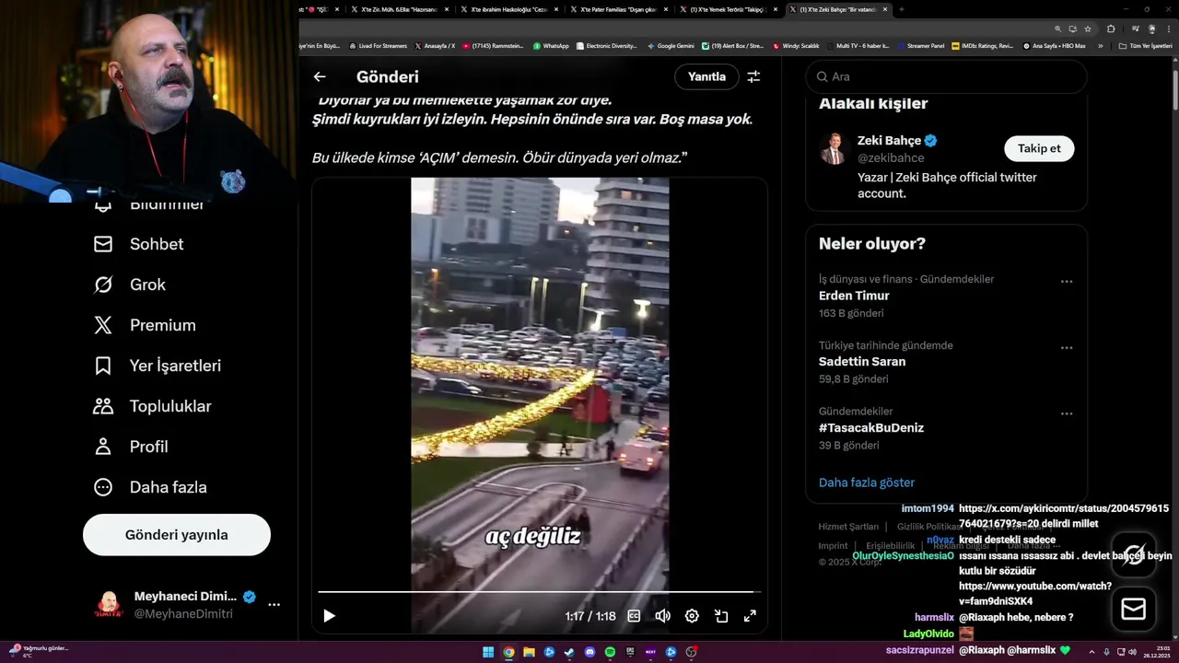The width and height of the screenshot is (1179, 663).
Task: Click the Meyhaneci Dimitri profile avatar
Action: 109,605
